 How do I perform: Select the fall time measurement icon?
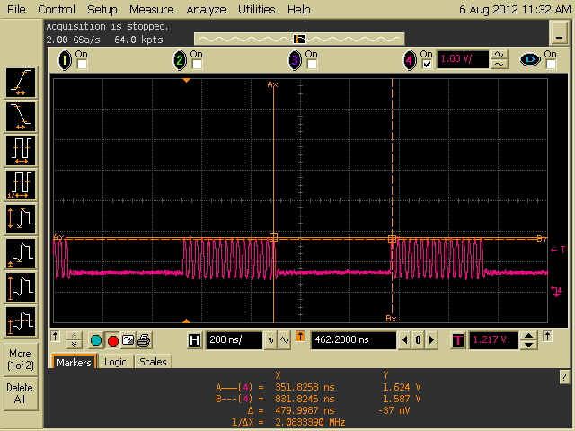point(21,117)
